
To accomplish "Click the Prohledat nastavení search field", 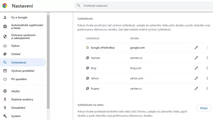I will pyautogui.click(x=144, y=6).
